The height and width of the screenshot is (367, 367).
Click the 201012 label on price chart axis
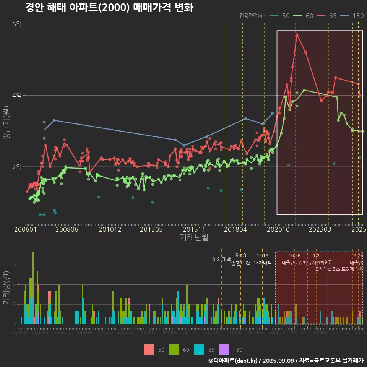point(110,229)
